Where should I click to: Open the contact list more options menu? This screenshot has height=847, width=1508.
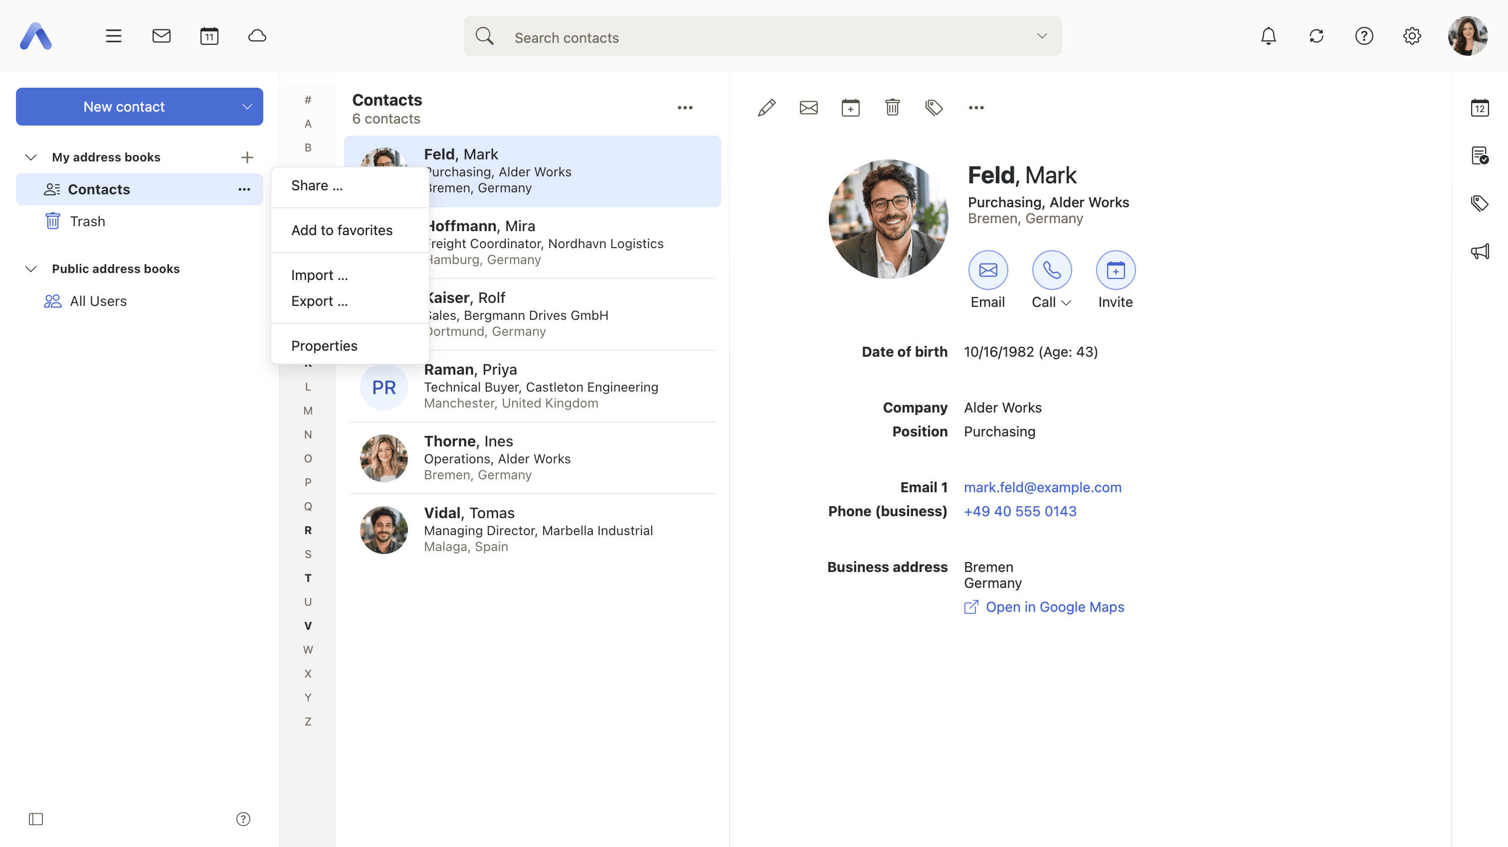click(x=685, y=108)
